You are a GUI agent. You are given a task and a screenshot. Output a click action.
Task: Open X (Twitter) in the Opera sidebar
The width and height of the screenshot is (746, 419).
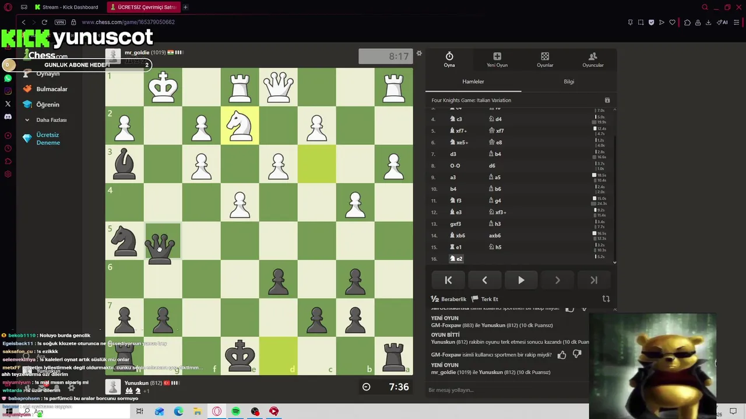[8, 104]
